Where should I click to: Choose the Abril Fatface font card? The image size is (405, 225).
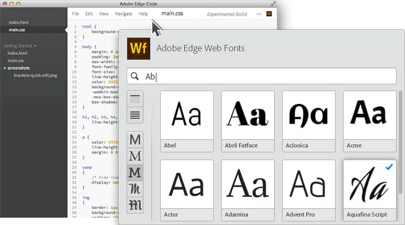click(x=248, y=121)
